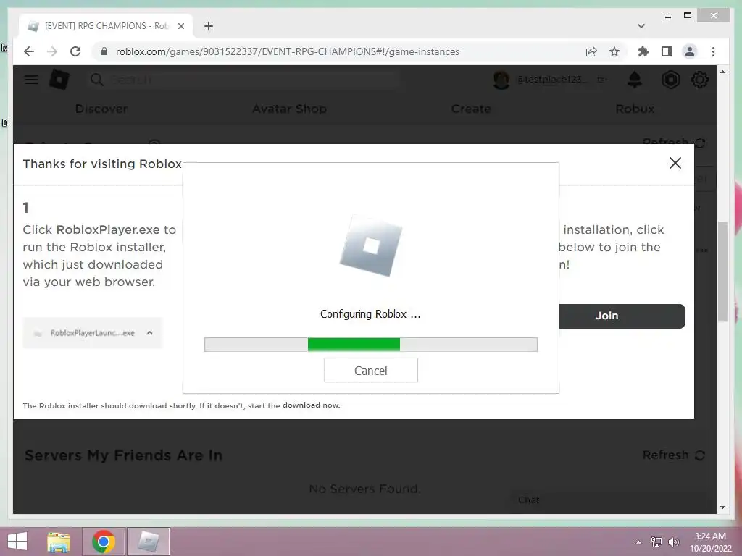The width and height of the screenshot is (742, 556).
Task: Open Roblox notifications bell
Action: [635, 80]
